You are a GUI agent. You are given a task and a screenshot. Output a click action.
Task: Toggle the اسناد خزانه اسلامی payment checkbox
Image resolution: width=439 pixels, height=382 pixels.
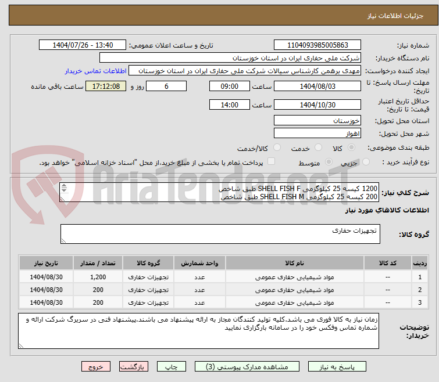[x=270, y=163]
